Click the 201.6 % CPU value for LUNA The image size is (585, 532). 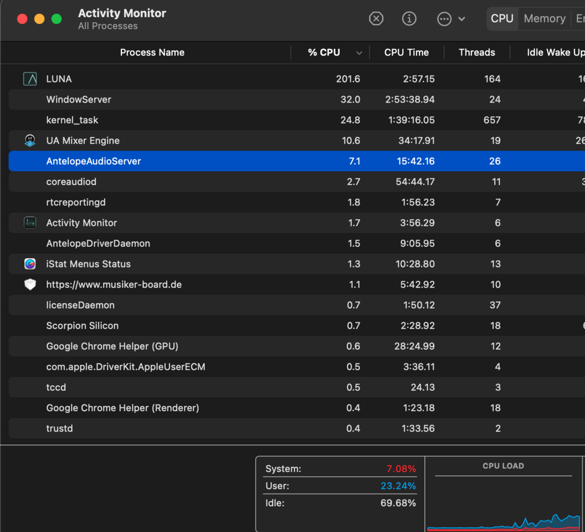click(348, 79)
